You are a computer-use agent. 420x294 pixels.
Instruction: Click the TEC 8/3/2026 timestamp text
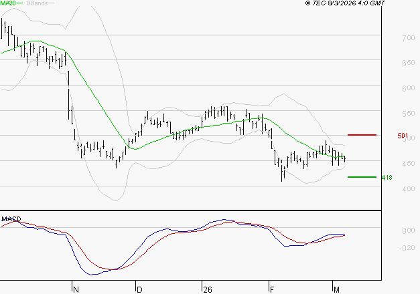point(345,3)
